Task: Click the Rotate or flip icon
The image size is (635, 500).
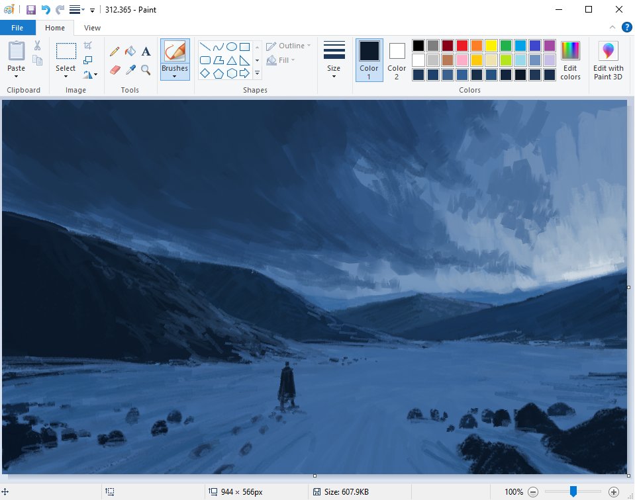Action: [x=88, y=75]
